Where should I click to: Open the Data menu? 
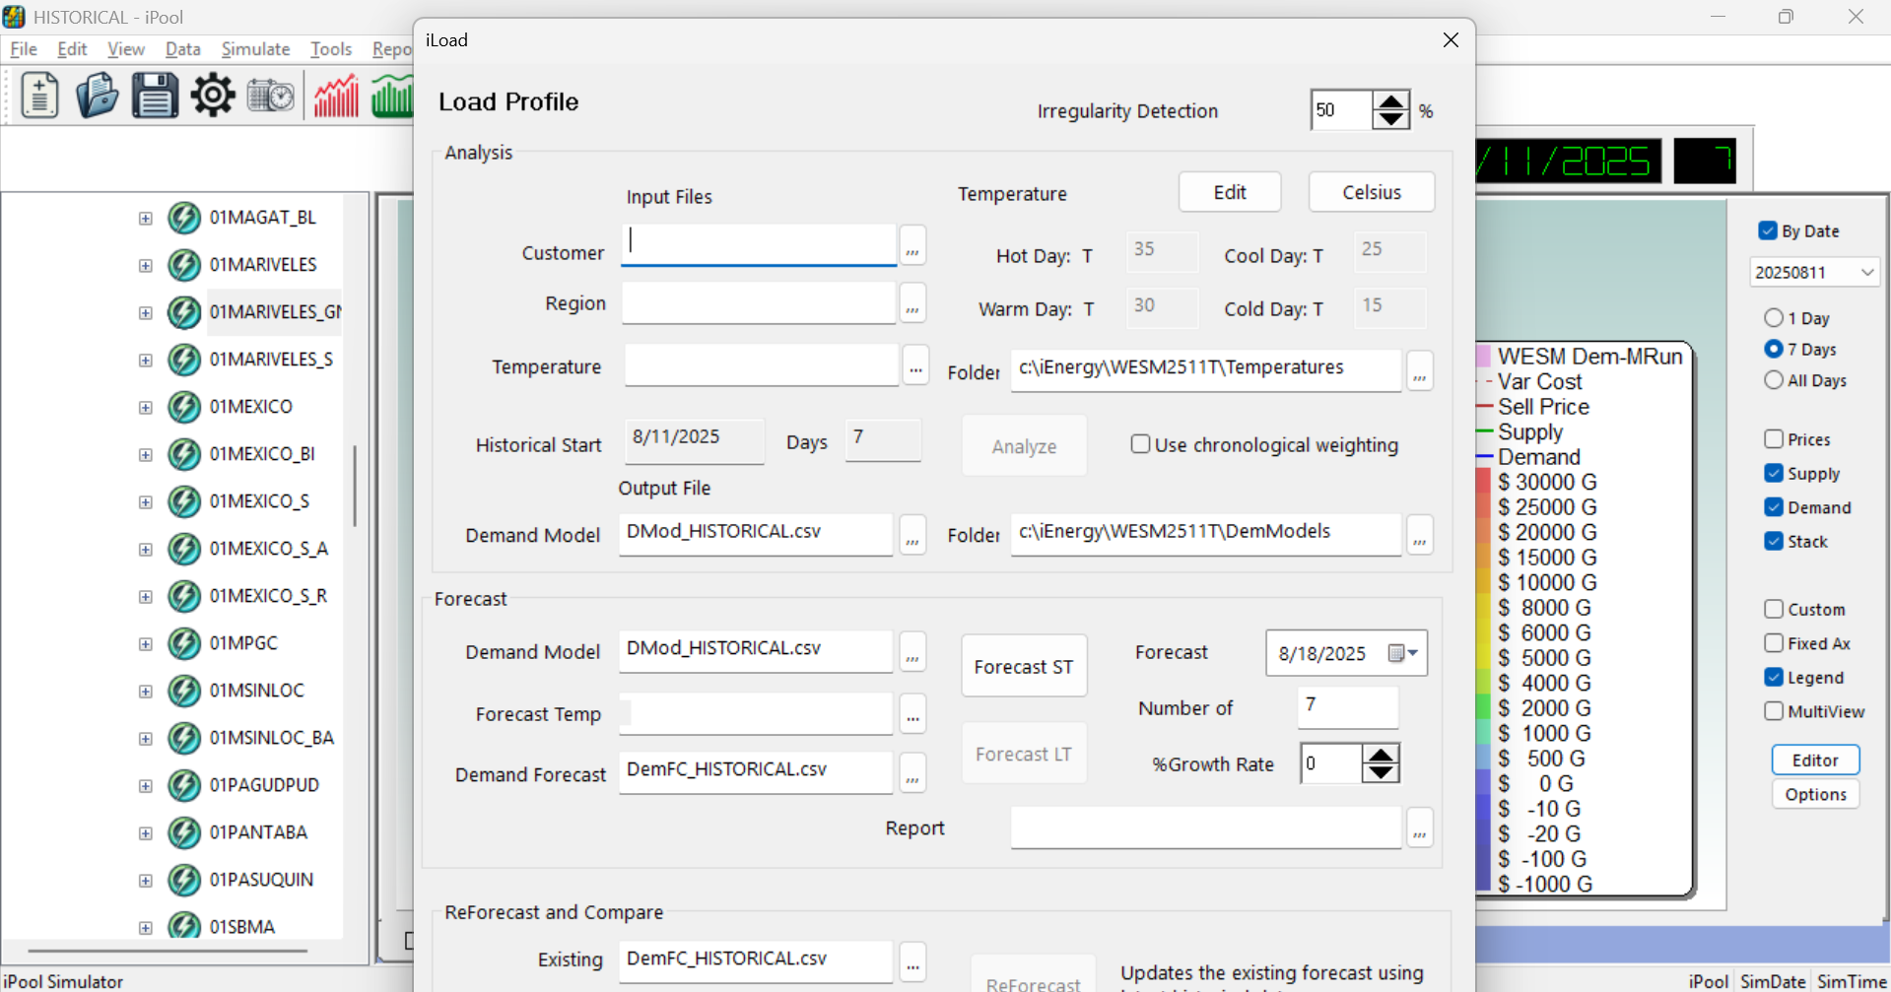point(182,49)
